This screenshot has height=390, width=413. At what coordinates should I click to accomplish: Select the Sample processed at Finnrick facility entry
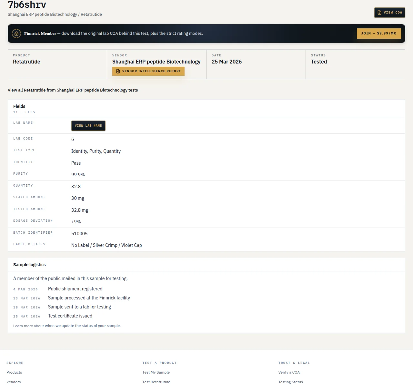tap(89, 298)
